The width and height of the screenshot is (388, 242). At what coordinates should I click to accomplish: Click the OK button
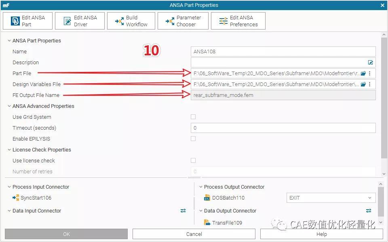pos(66,234)
